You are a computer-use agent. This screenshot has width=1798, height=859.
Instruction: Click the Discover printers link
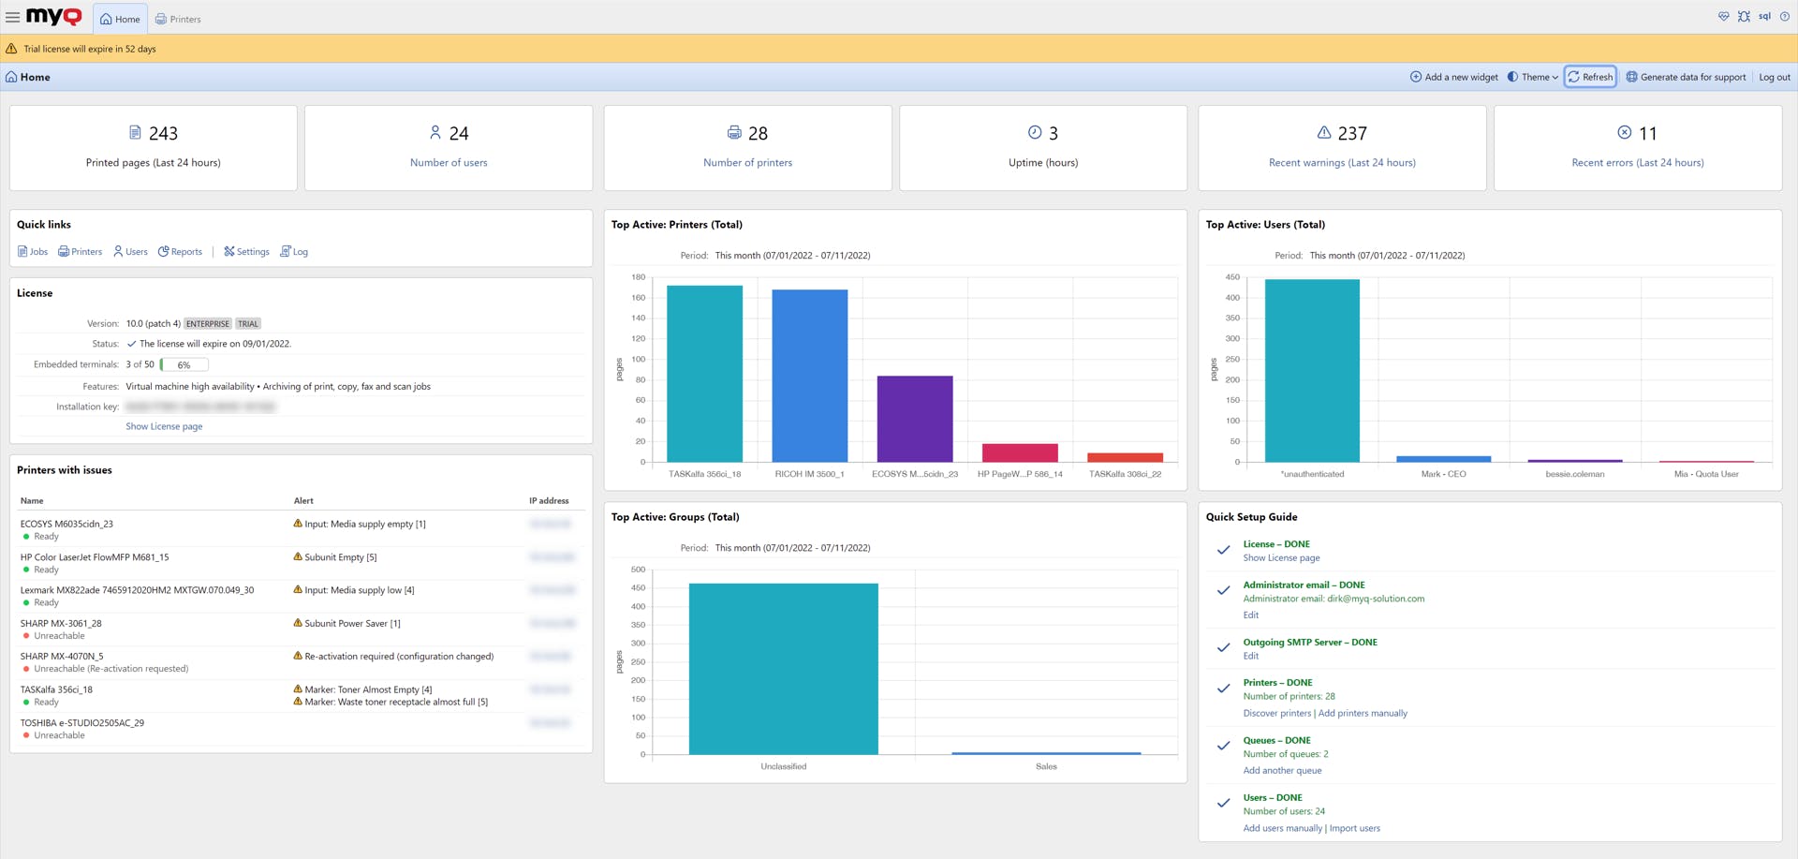pyautogui.click(x=1277, y=714)
